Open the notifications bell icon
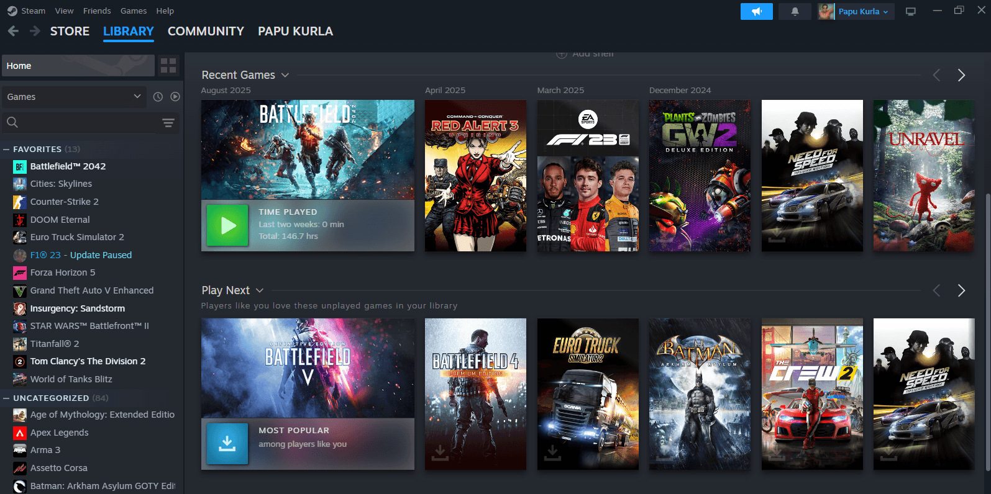This screenshot has height=494, width=991. coord(795,11)
